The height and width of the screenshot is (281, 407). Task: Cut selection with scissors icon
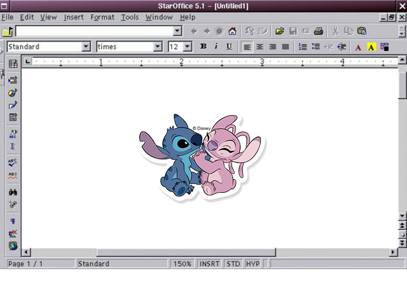(336, 31)
